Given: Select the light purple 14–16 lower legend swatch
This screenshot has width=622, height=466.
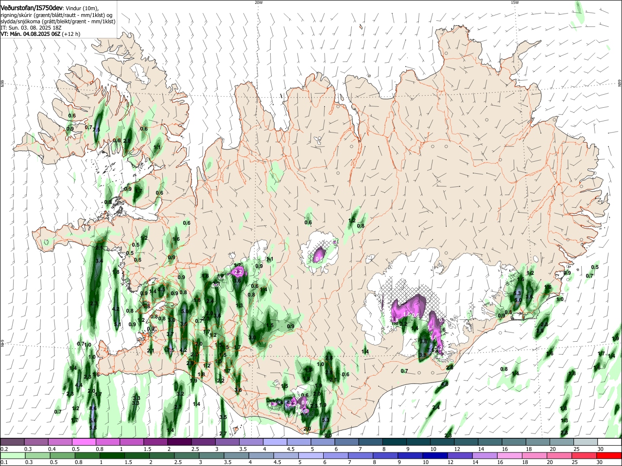Looking at the screenshot, I should pos(484,455).
